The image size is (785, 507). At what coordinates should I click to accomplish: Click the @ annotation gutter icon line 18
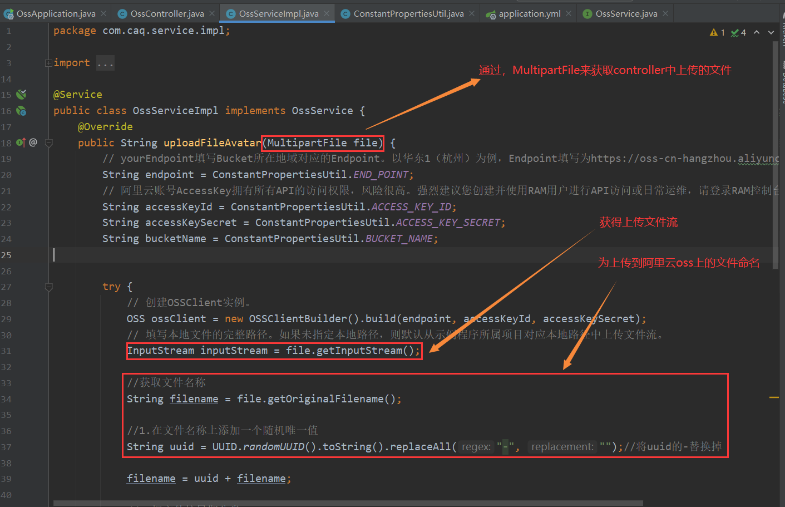(33, 142)
